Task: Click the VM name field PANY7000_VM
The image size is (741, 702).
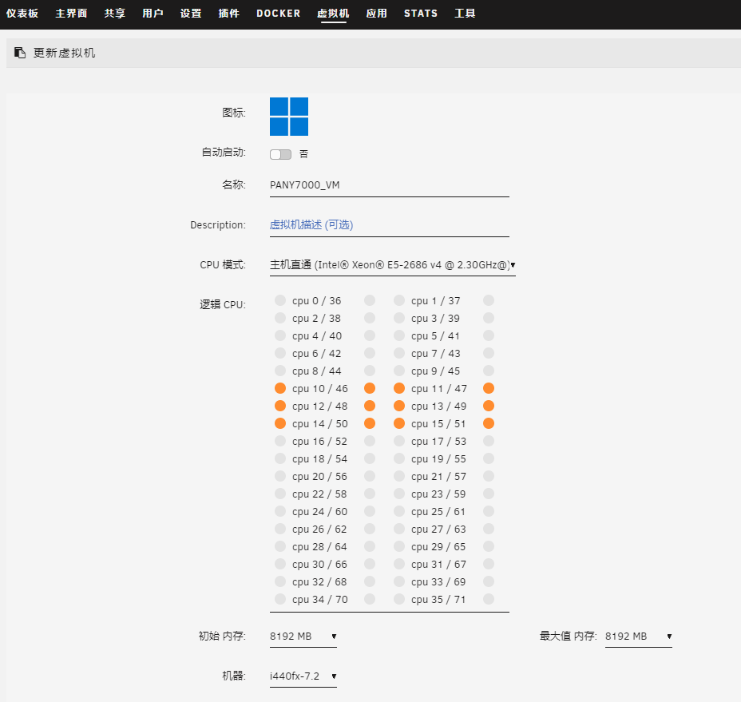Action: point(389,185)
